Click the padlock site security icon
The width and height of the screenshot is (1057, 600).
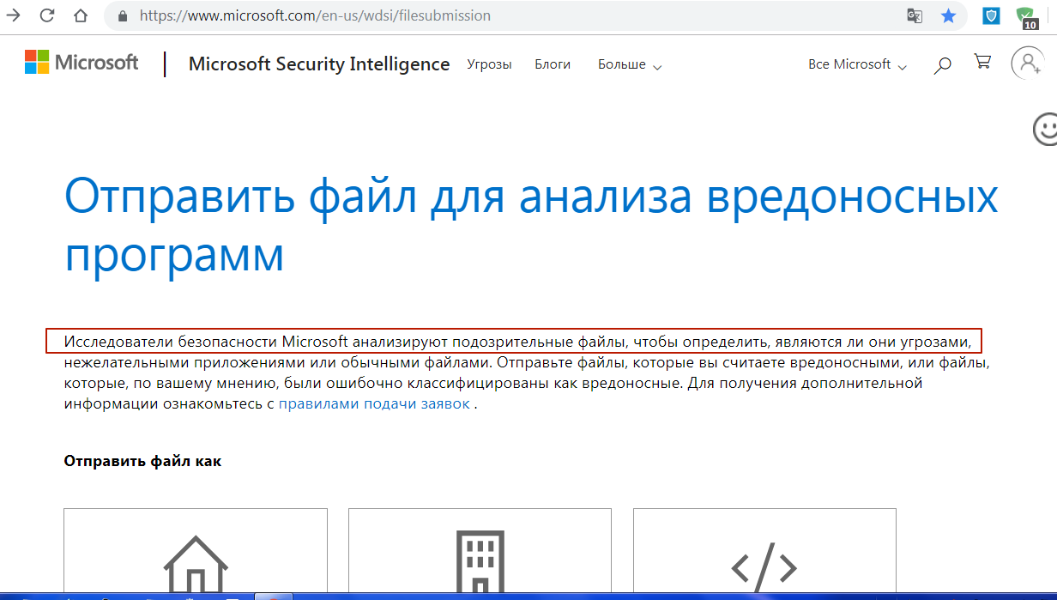click(x=122, y=15)
